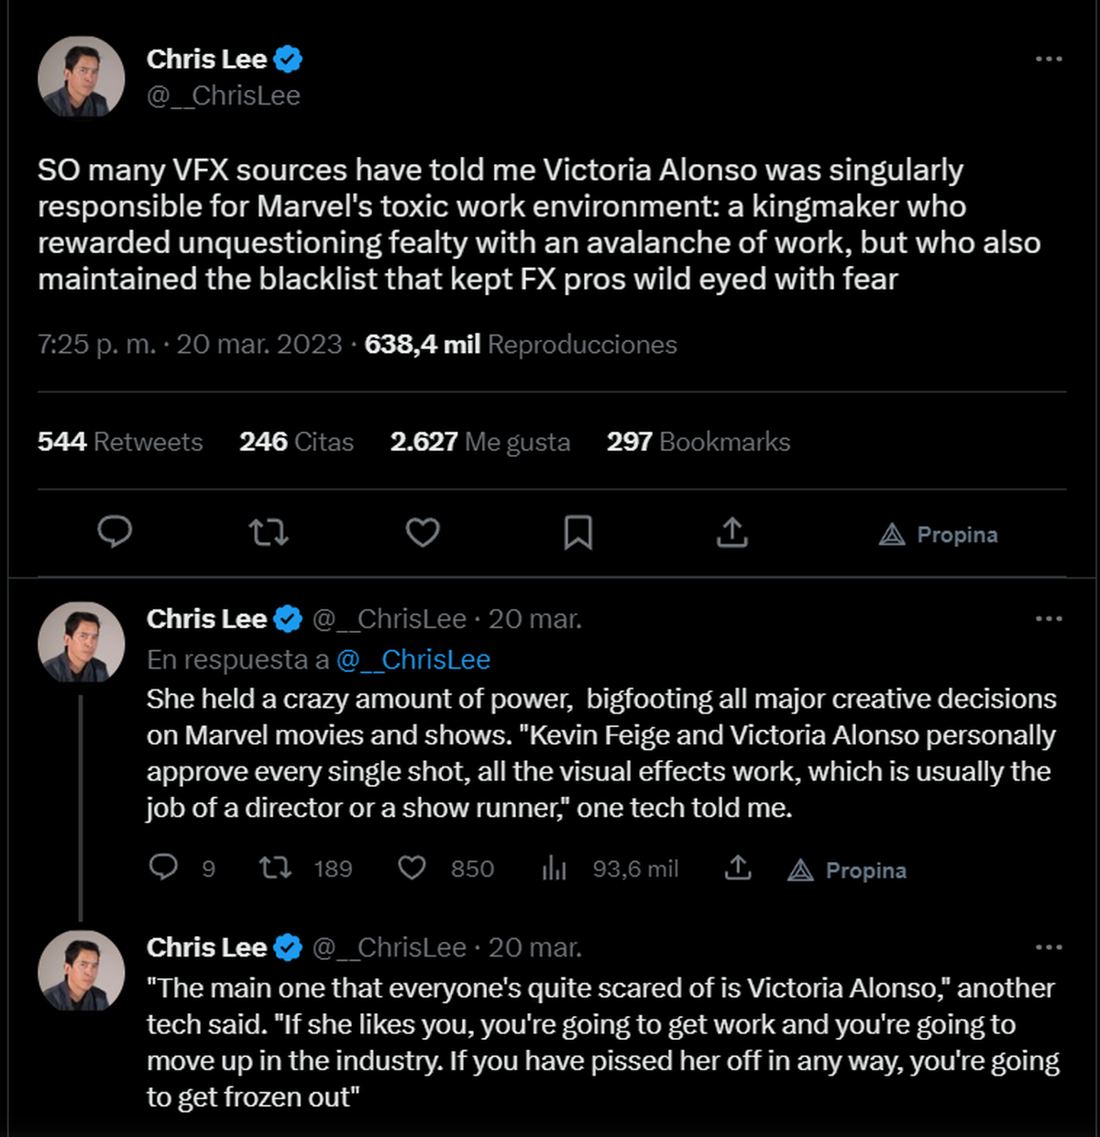
Task: Open more options on the first reply tweet
Action: (1048, 619)
